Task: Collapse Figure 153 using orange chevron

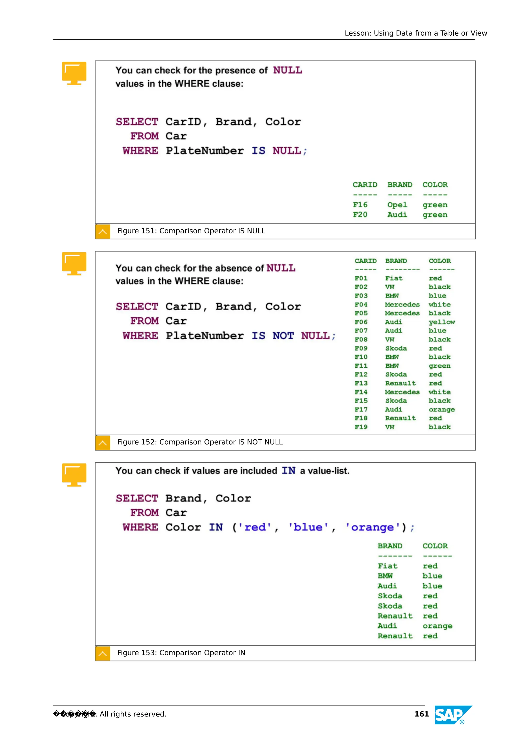Action: [x=103, y=653]
